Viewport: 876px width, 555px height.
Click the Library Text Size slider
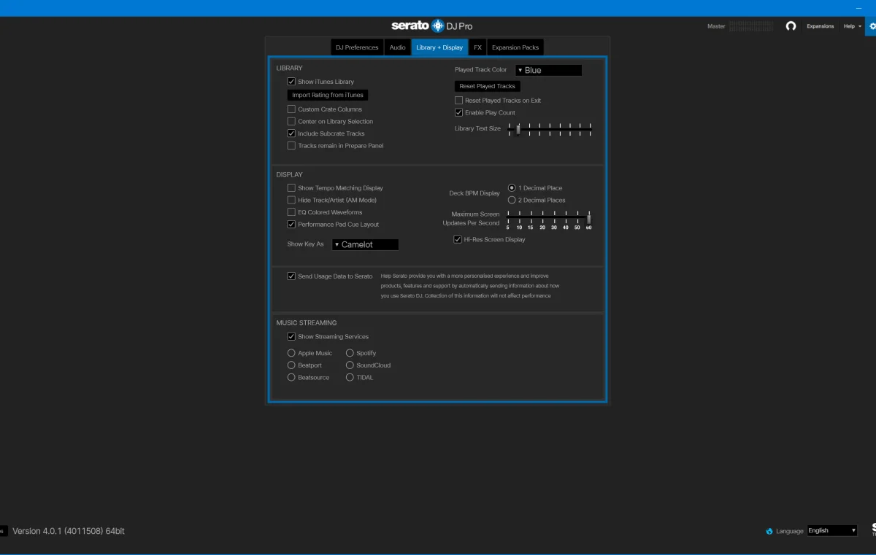pos(550,129)
